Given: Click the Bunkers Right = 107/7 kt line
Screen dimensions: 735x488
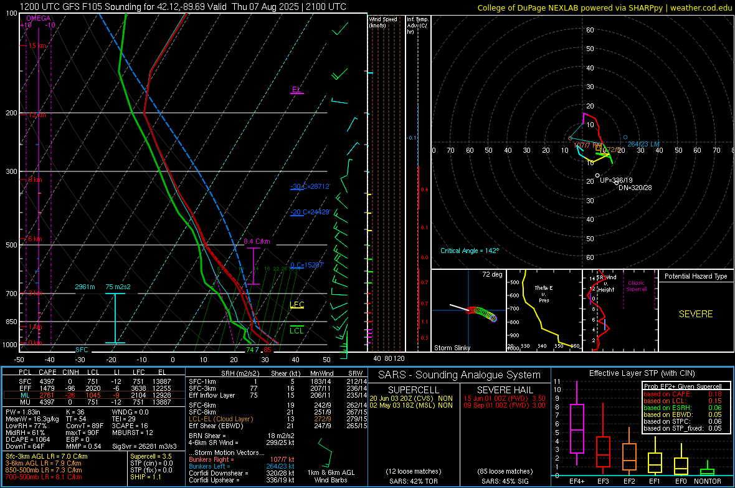Looking at the screenshot, I should click(x=241, y=459).
